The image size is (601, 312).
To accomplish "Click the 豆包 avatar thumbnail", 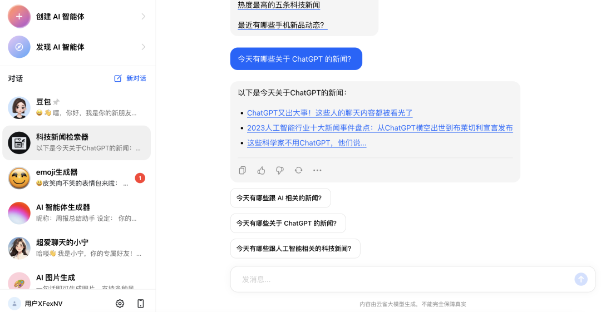I will pyautogui.click(x=19, y=107).
